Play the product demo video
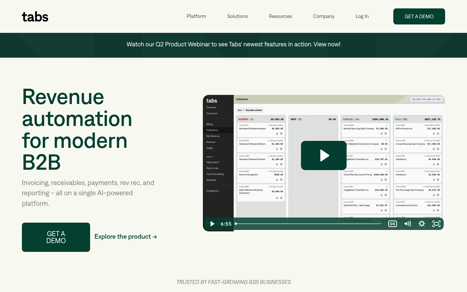The width and height of the screenshot is (467, 292). pyautogui.click(x=324, y=155)
